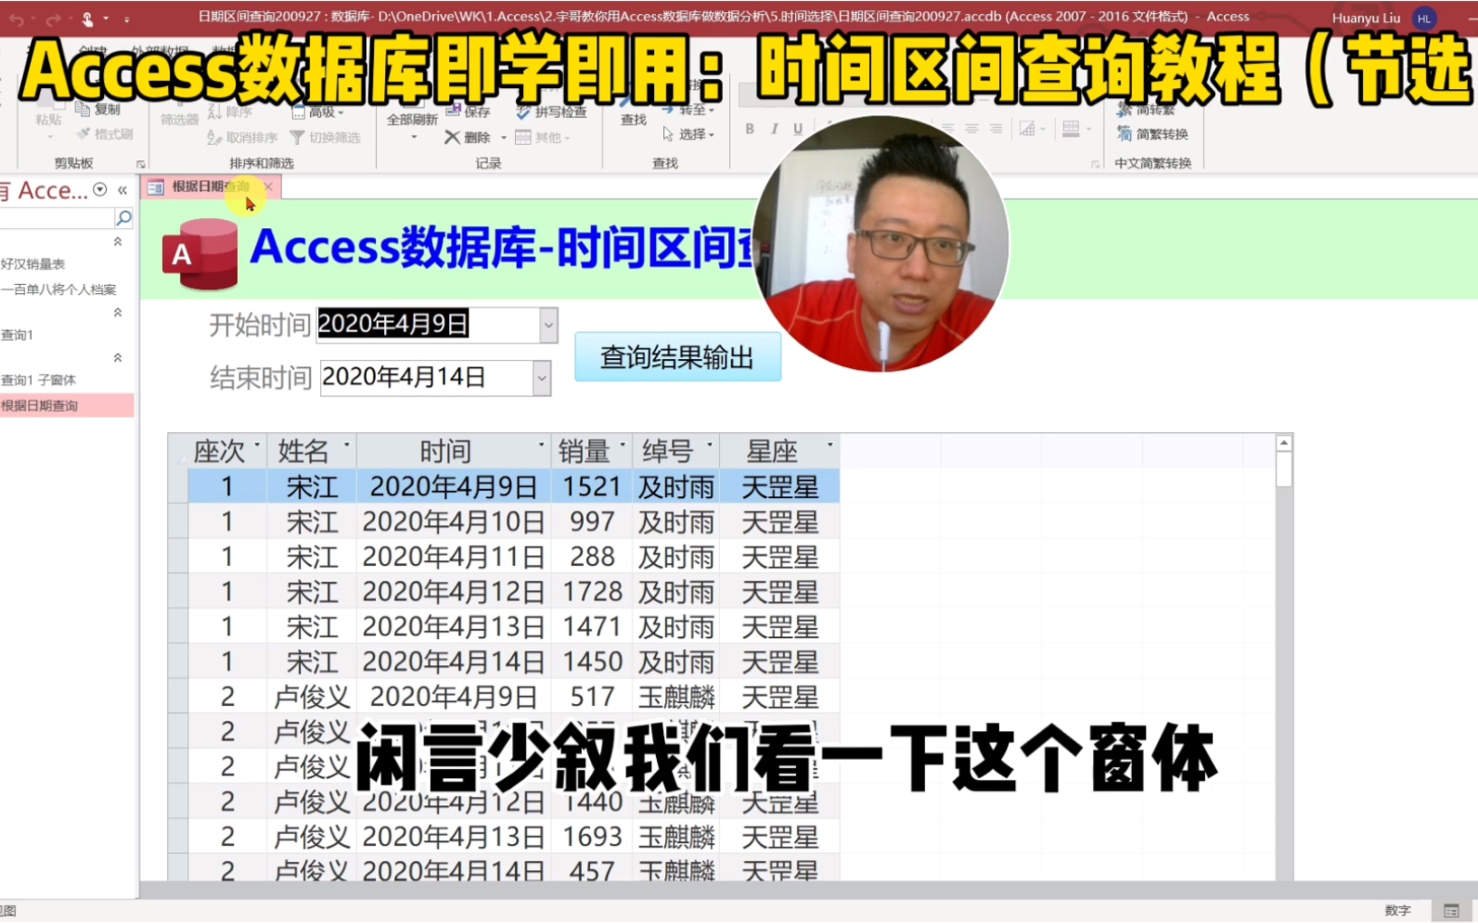Click the form view icon in status bar
This screenshot has height=923, width=1478.
(x=1452, y=911)
